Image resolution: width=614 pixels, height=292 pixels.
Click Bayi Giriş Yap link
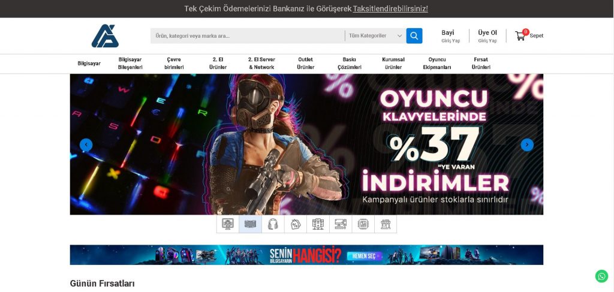450,36
